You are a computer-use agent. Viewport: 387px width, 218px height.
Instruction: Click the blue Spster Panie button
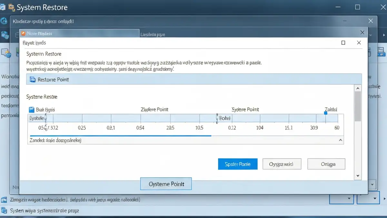click(x=238, y=164)
